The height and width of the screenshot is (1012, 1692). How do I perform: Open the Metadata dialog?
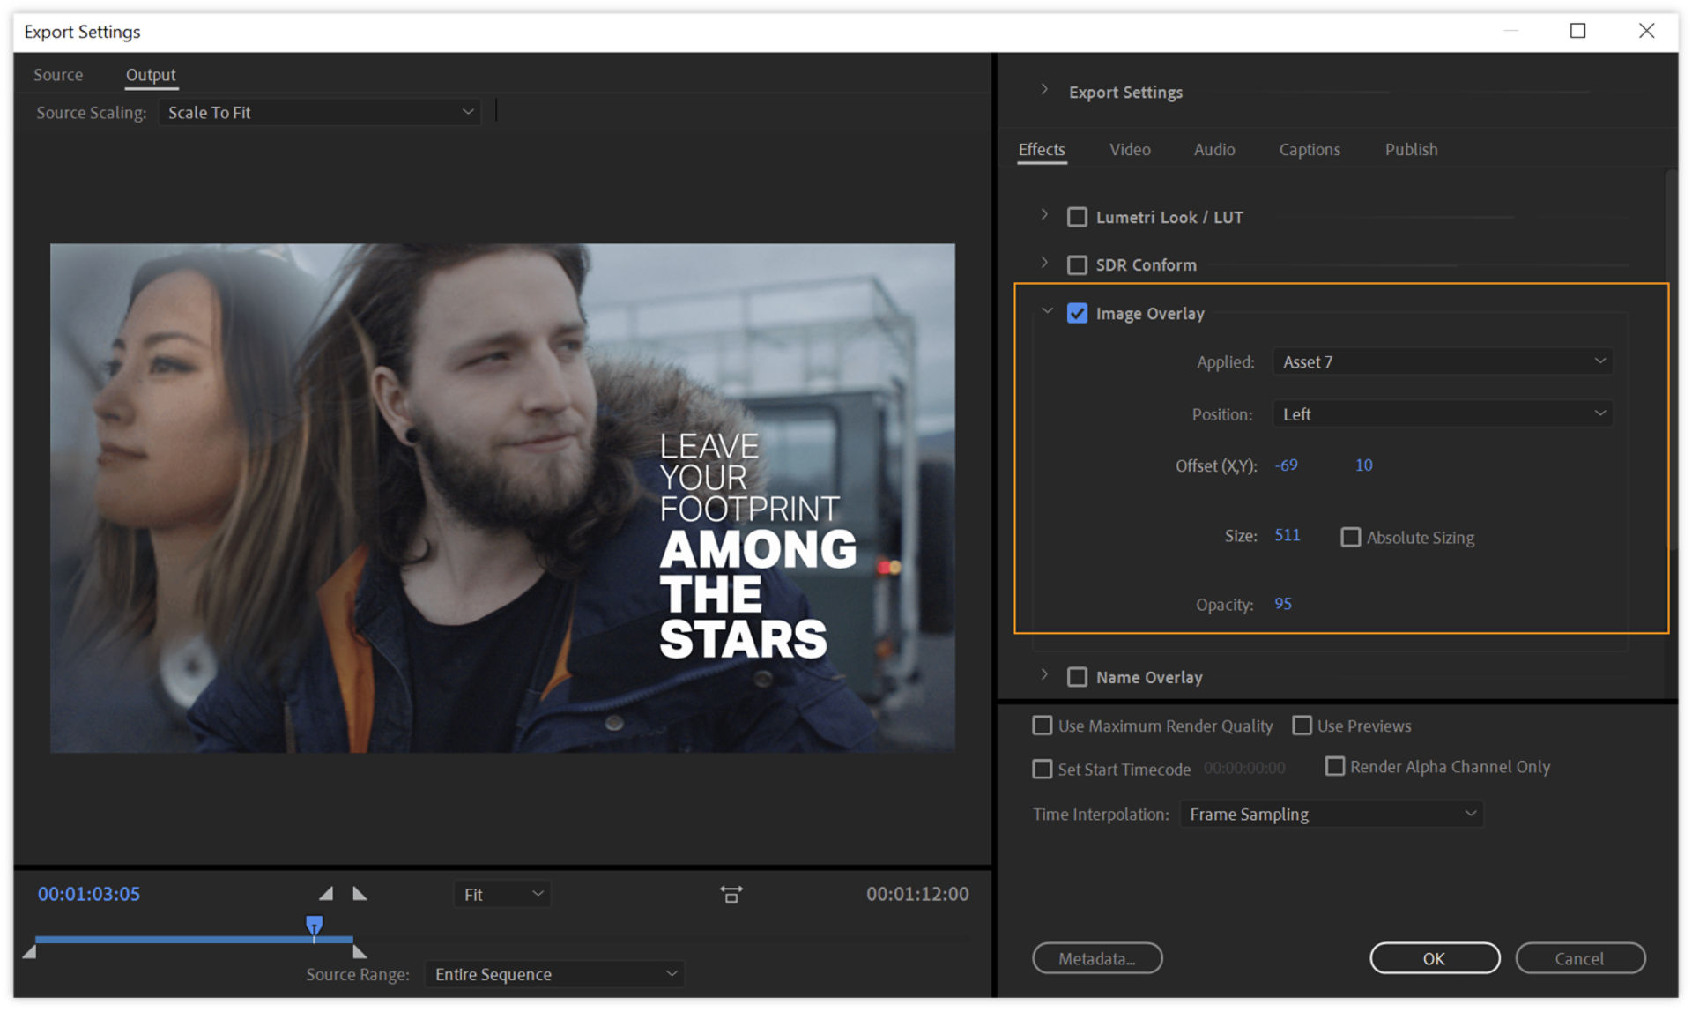pos(1097,958)
